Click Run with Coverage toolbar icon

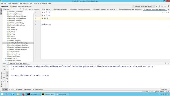tap(162, 6)
